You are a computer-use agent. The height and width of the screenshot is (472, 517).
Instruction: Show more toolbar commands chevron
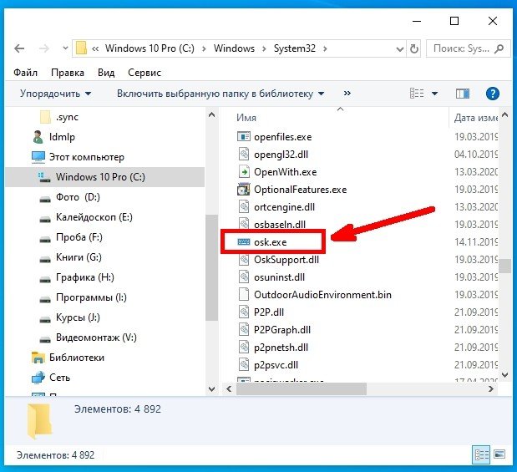(x=347, y=94)
